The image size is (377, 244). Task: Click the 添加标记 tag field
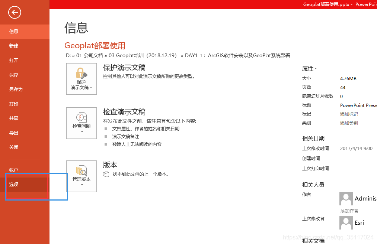349,114
